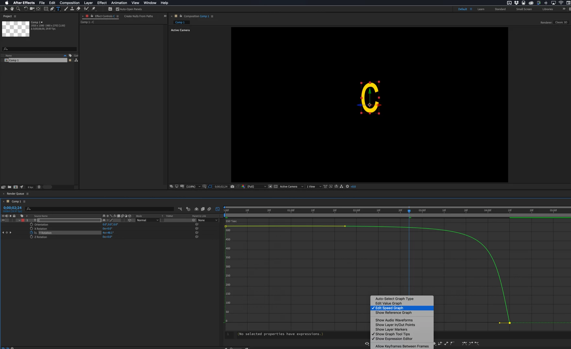
Task: Click the snapshot camera icon in viewer
Action: point(232,186)
